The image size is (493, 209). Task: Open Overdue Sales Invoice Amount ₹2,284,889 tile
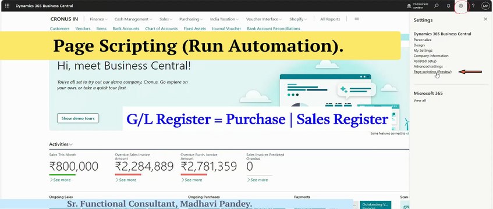point(144,166)
